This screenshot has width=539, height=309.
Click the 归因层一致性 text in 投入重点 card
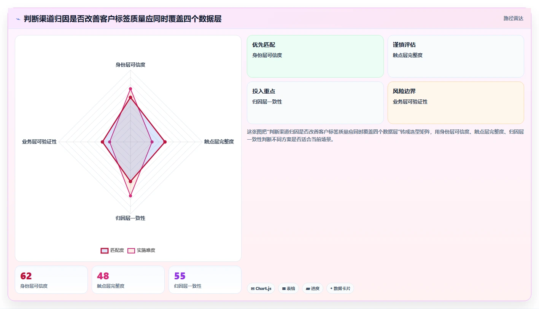coord(267,102)
